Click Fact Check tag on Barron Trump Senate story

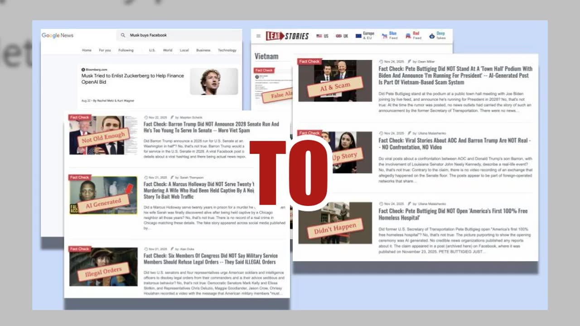click(80, 117)
